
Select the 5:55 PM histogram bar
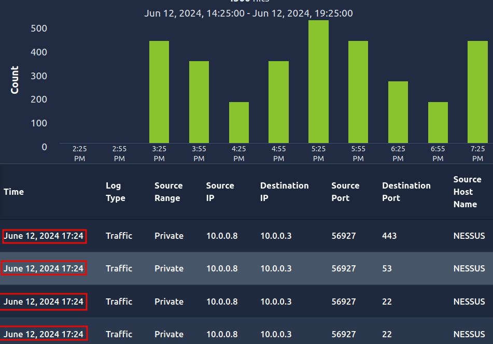pyautogui.click(x=358, y=92)
